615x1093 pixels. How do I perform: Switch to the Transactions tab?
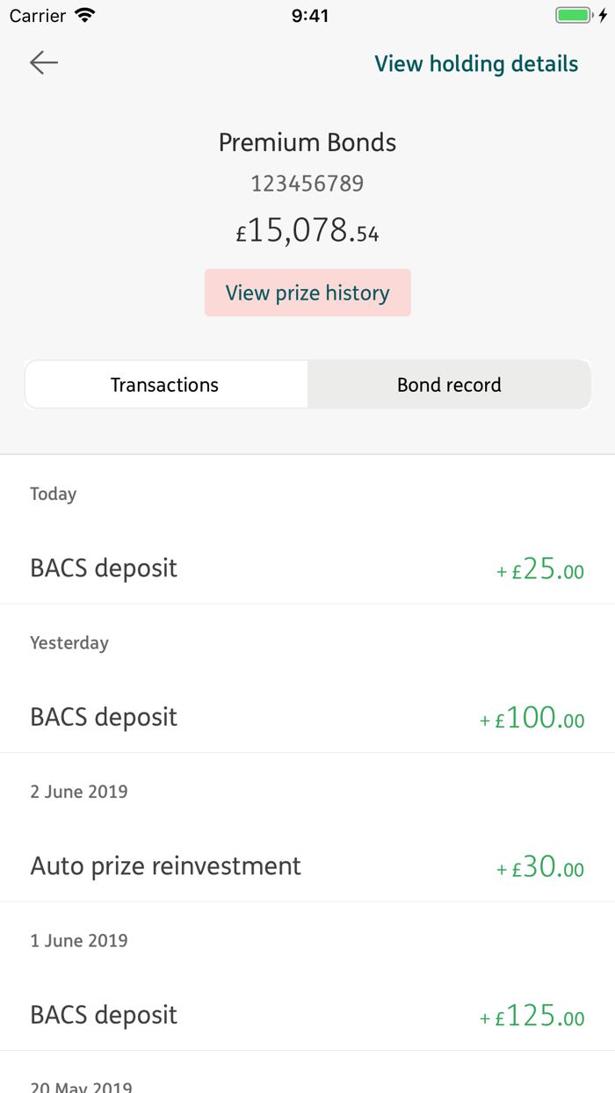pos(165,385)
